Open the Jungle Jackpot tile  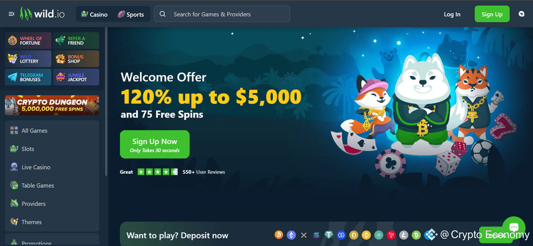[76, 77]
